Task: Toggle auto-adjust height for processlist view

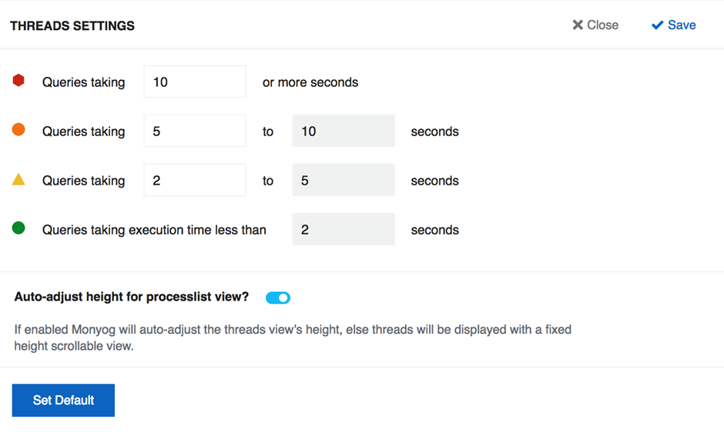Action: tap(278, 298)
